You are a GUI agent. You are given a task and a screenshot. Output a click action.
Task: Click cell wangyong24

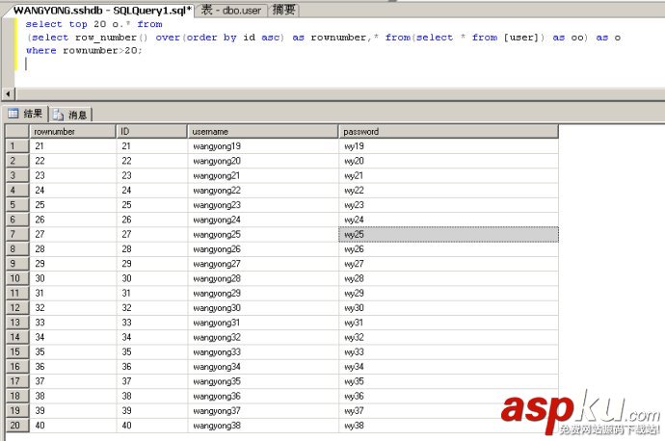pyautogui.click(x=263, y=220)
